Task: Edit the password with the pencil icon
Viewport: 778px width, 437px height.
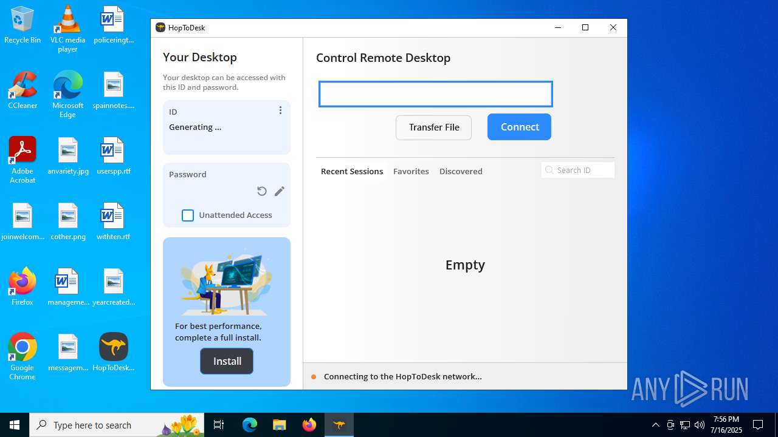Action: 280,191
